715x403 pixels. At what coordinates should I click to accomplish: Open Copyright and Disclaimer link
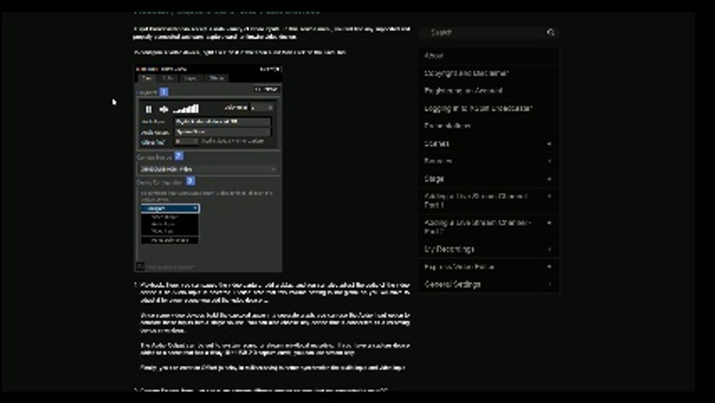pos(466,73)
